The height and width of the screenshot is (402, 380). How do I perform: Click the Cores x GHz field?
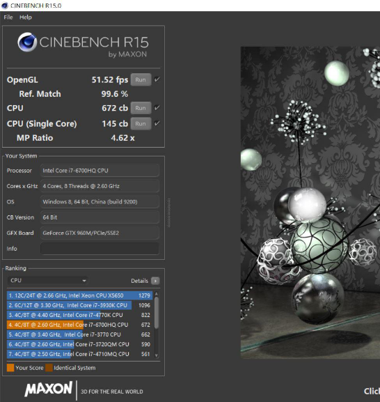coord(100,186)
